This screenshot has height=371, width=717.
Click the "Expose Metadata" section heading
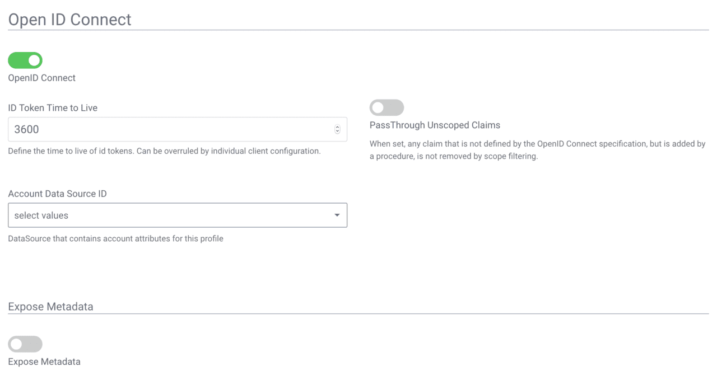point(50,307)
